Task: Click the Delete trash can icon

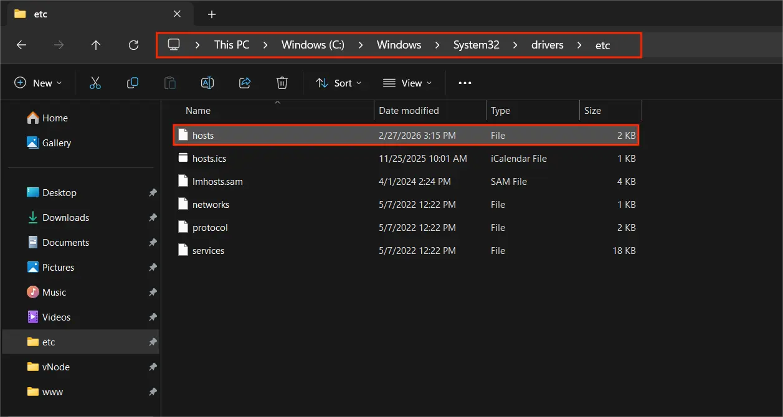Action: pos(282,83)
